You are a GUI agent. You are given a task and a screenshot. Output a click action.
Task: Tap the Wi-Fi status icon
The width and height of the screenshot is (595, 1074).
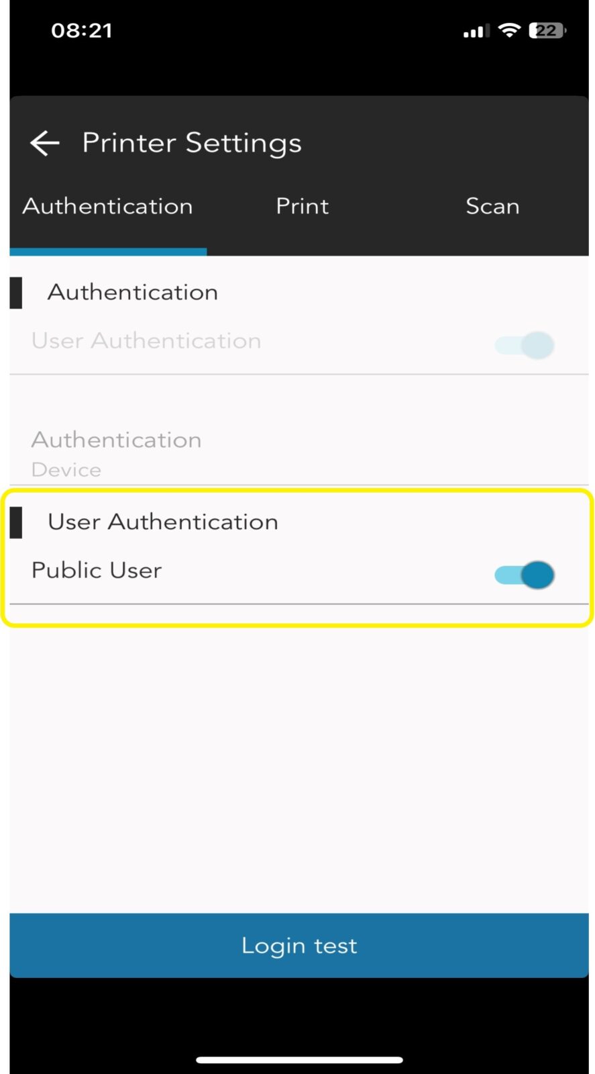pyautogui.click(x=510, y=30)
